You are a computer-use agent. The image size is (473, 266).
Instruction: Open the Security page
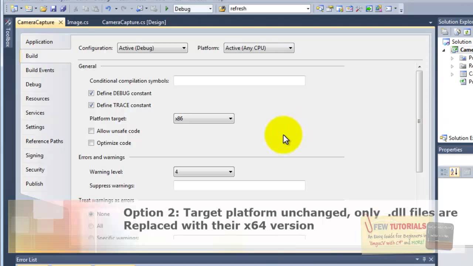(35, 170)
